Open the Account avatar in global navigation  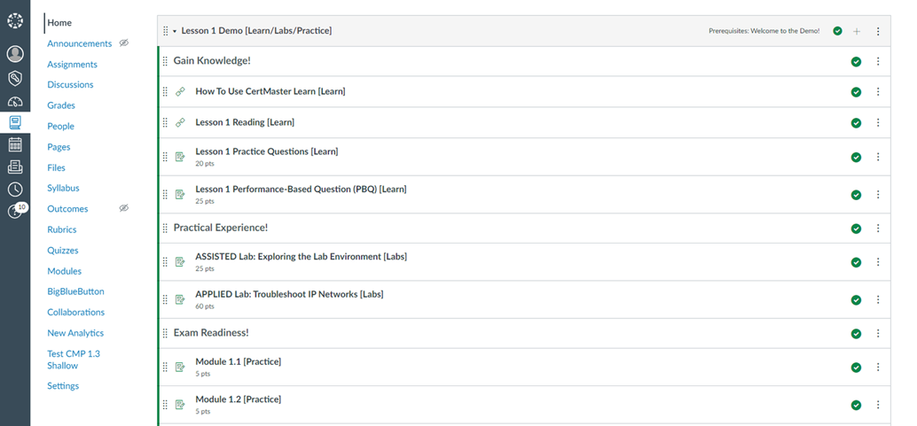click(14, 54)
